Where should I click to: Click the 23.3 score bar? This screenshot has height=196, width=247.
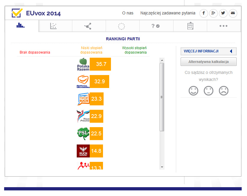(x=96, y=99)
